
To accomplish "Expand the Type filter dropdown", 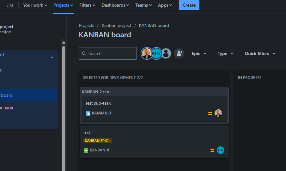I will (x=225, y=53).
